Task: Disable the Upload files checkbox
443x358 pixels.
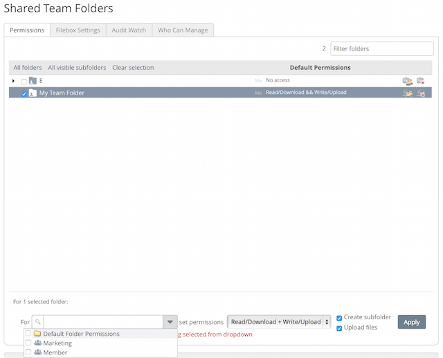Action: tap(339, 328)
